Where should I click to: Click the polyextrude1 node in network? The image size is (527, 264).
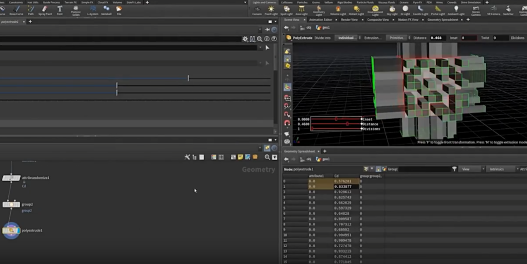pyautogui.click(x=11, y=230)
